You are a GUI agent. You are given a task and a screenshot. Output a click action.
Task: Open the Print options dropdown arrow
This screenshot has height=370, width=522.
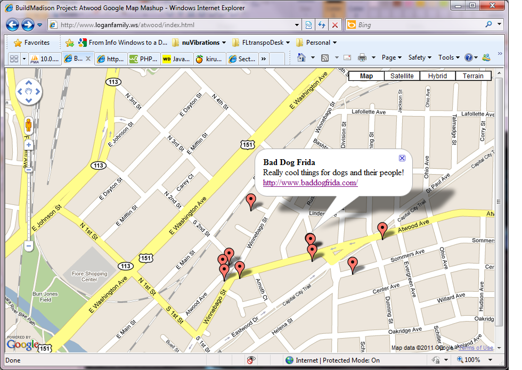click(373, 58)
